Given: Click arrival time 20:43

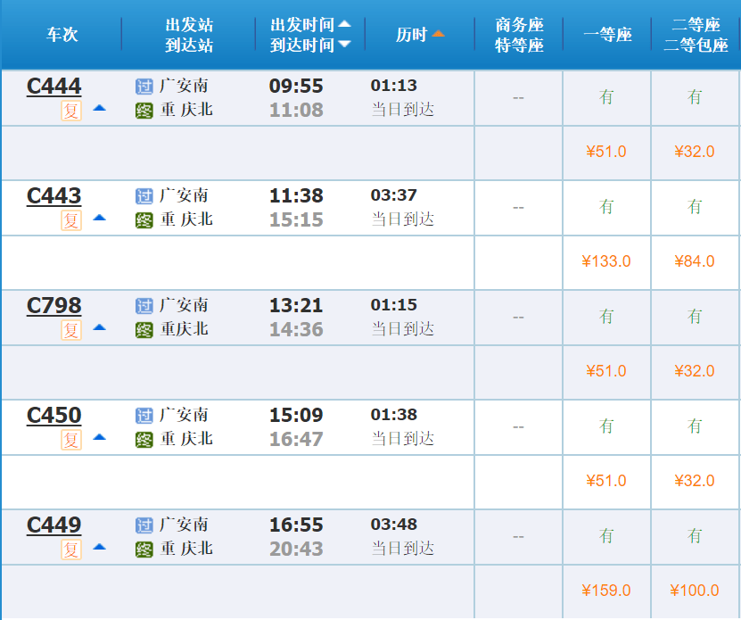Looking at the screenshot, I should click(x=296, y=549).
